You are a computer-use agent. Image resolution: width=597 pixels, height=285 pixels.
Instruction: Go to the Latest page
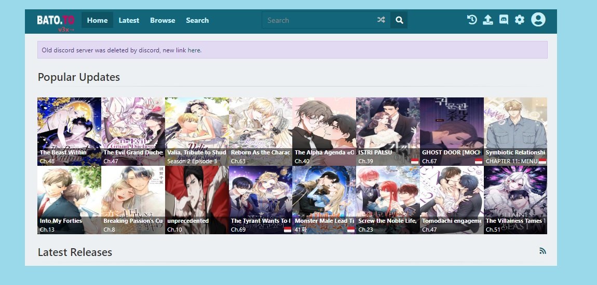(x=129, y=20)
